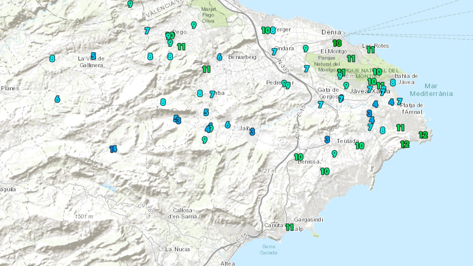The height and width of the screenshot is (266, 473).
Task: Click the 7 marker left of Ondara
Action: pos(274,52)
